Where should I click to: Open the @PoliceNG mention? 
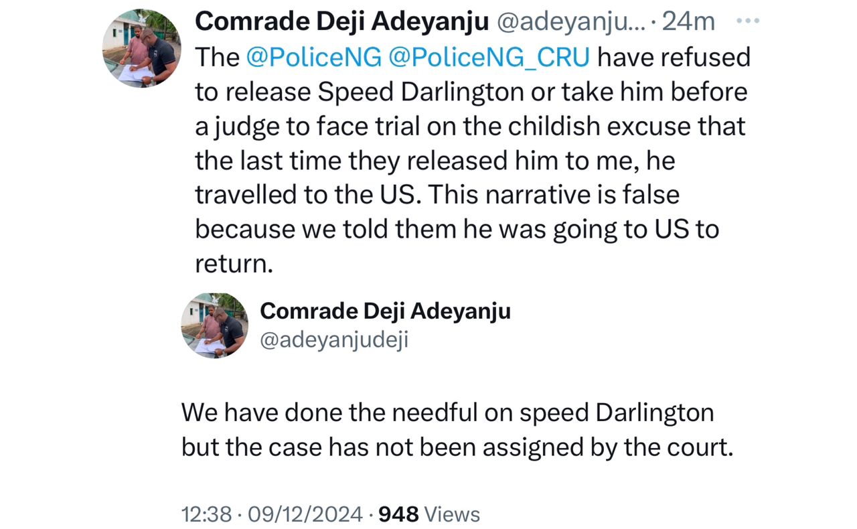pyautogui.click(x=314, y=58)
